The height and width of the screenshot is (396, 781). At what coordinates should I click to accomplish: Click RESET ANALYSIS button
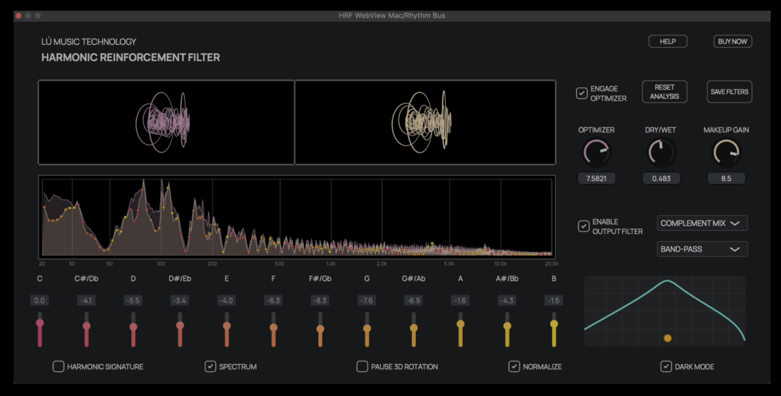(665, 92)
